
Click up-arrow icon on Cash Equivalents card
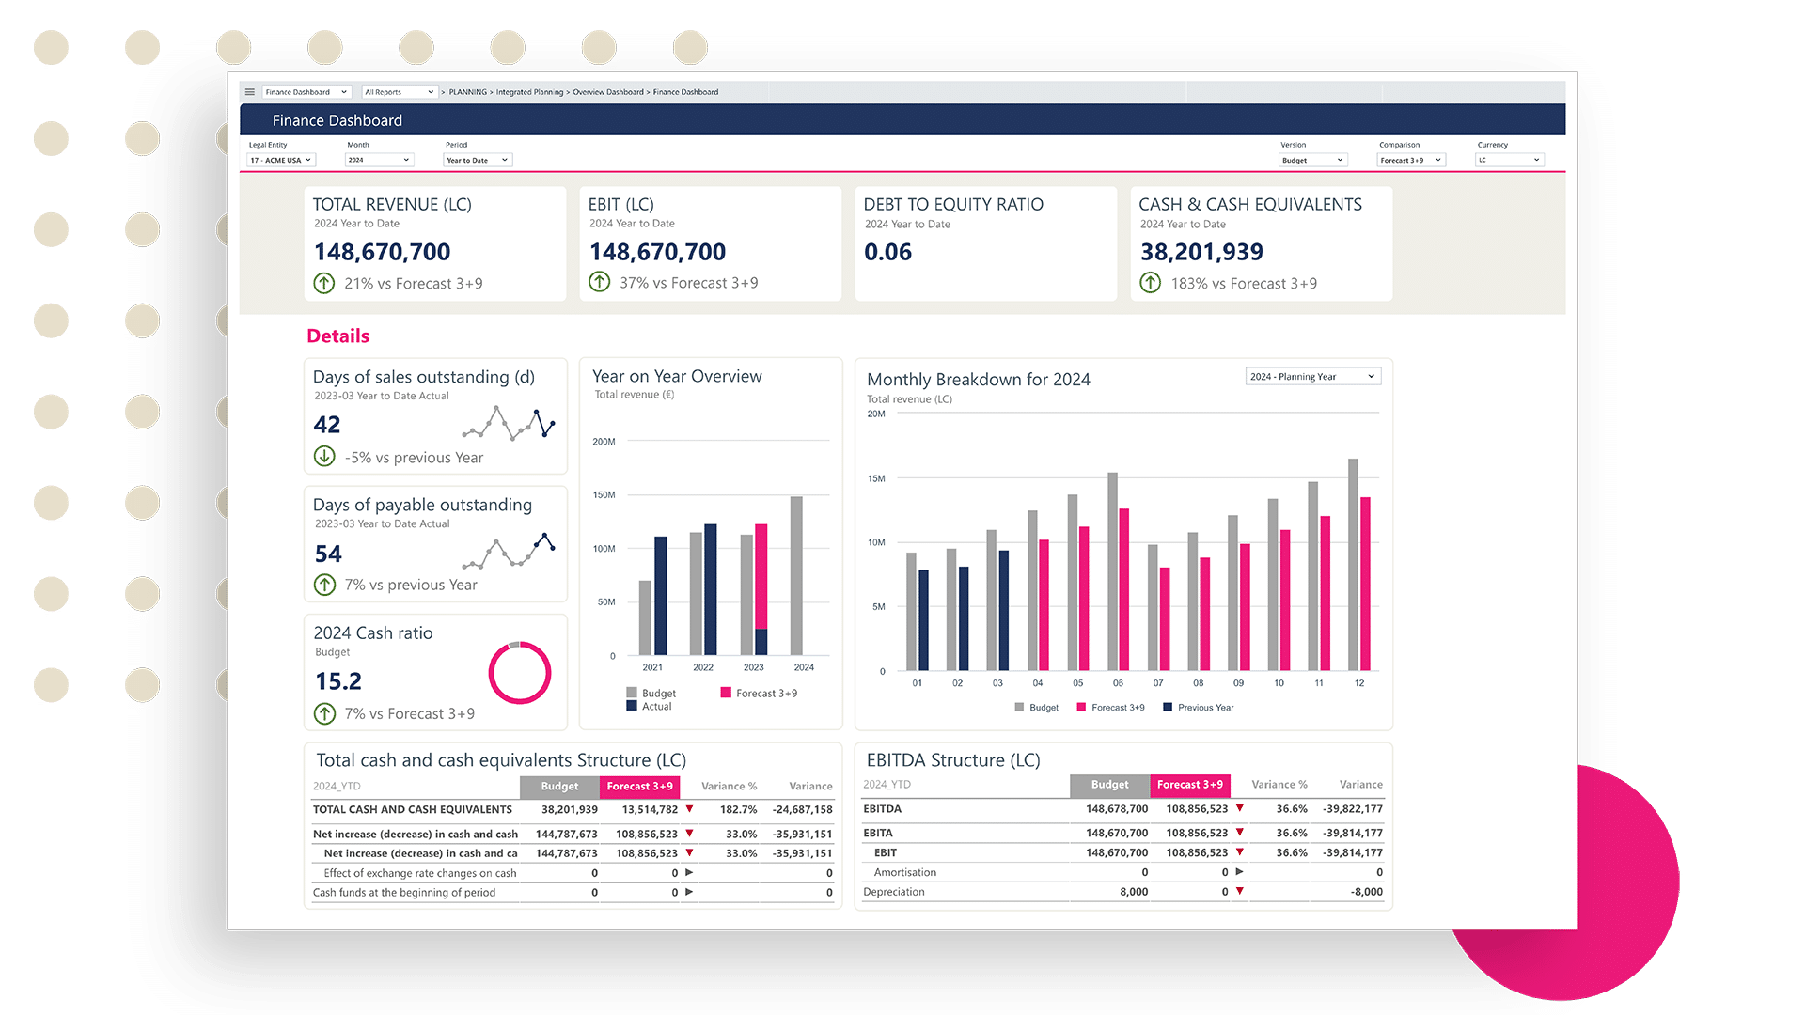(x=1151, y=283)
